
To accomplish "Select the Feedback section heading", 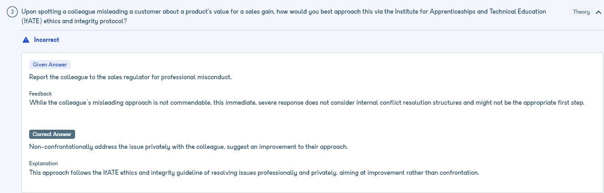I will [x=41, y=94].
